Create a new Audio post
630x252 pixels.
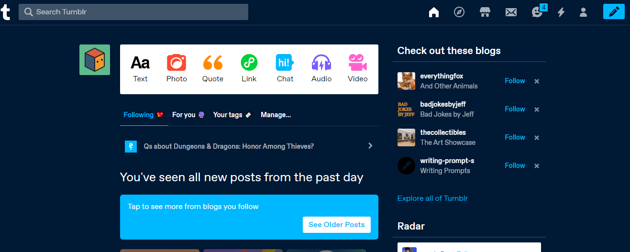coord(321,68)
